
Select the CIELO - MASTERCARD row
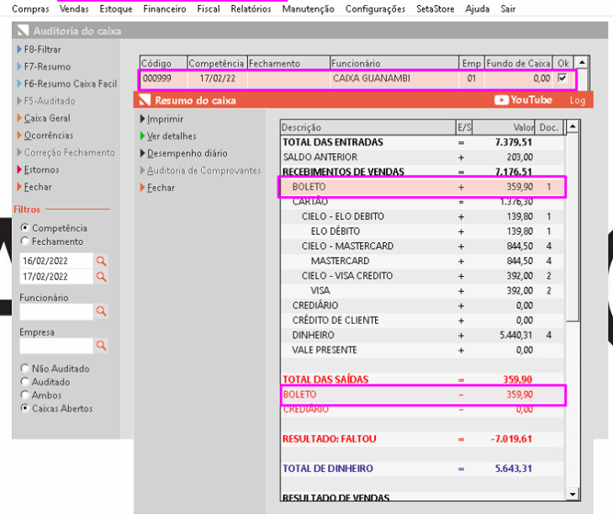tap(422, 246)
